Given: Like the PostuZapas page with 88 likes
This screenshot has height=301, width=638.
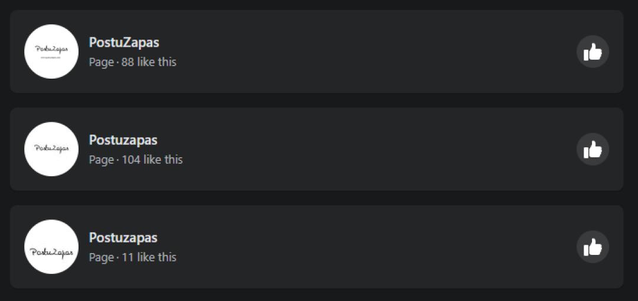Looking at the screenshot, I should (593, 52).
